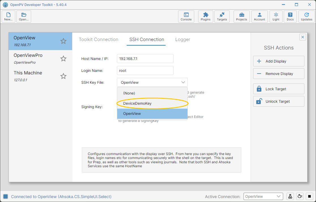316x202 pixels.
Task: Choose OpenView in key file list
Action: [x=152, y=113]
